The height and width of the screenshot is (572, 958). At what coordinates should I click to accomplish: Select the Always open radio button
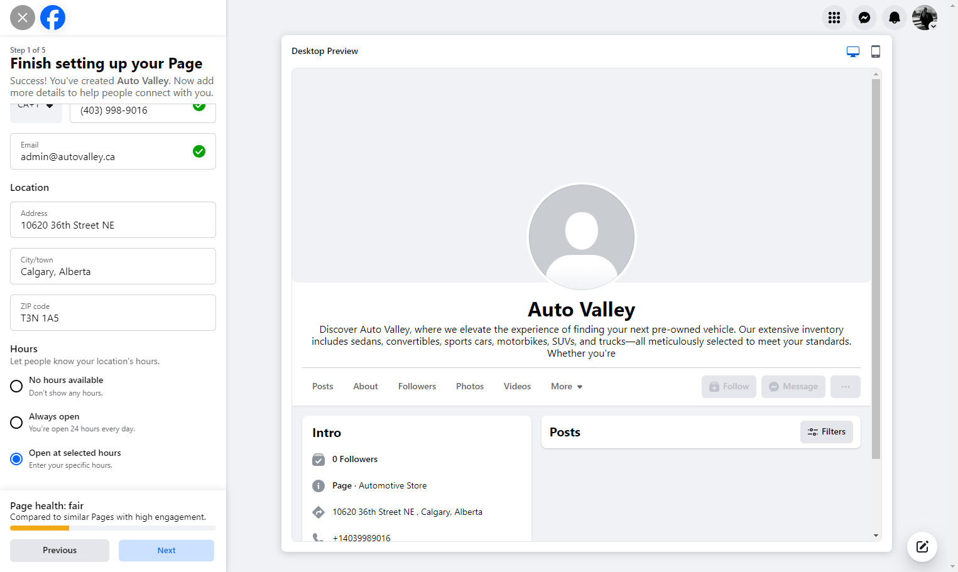(16, 423)
